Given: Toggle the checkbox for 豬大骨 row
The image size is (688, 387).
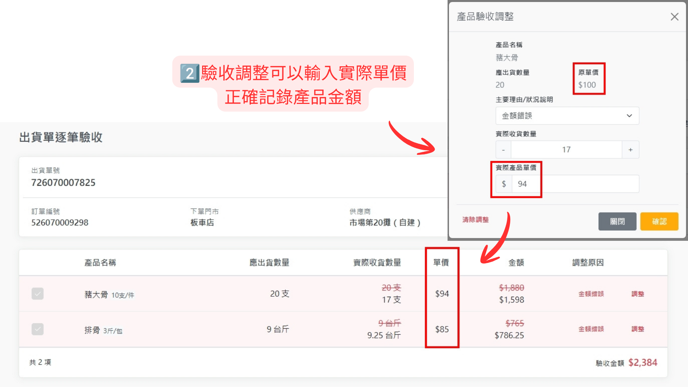Looking at the screenshot, I should pos(38,294).
